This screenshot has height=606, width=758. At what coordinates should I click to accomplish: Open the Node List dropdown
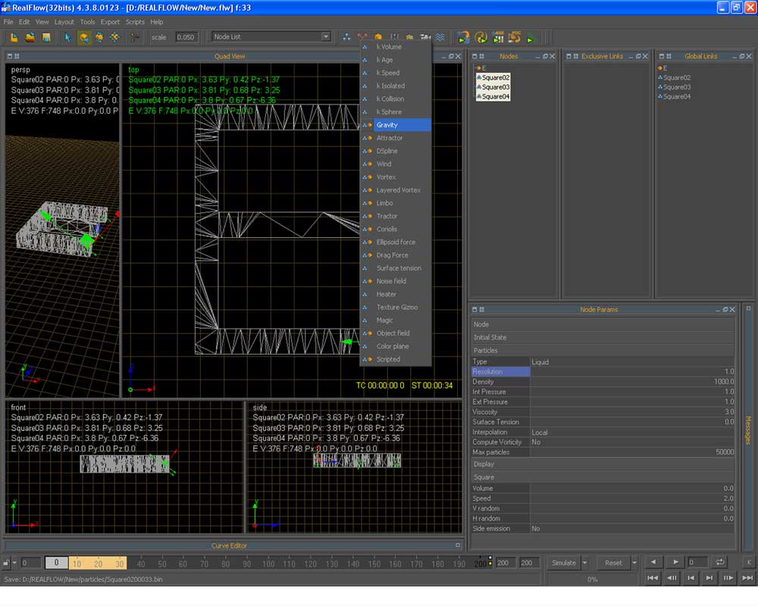(325, 37)
